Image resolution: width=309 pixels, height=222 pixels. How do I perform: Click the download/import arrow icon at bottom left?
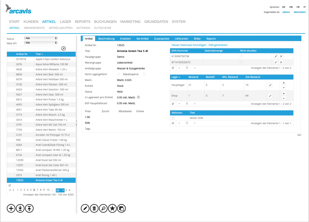20,208
